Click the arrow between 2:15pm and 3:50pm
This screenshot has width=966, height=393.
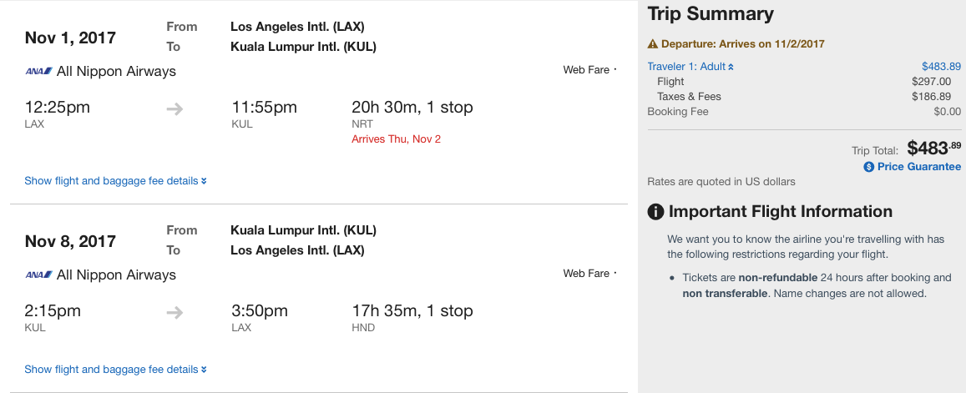click(174, 312)
